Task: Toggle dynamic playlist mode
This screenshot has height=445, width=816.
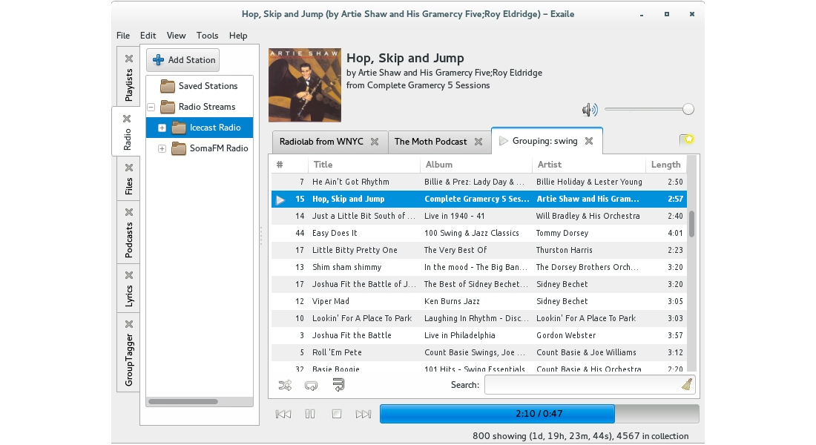Action: [x=338, y=385]
